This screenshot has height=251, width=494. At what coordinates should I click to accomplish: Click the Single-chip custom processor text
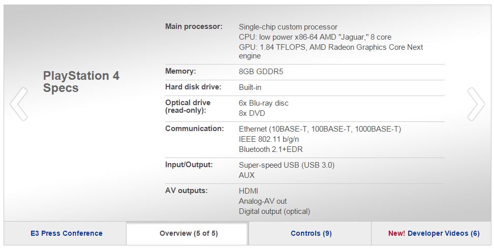[x=288, y=27]
